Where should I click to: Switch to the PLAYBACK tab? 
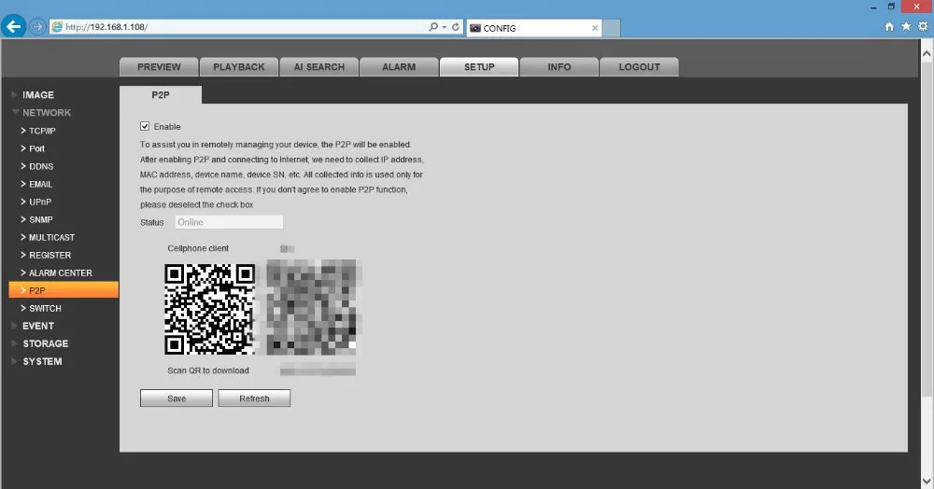239,67
